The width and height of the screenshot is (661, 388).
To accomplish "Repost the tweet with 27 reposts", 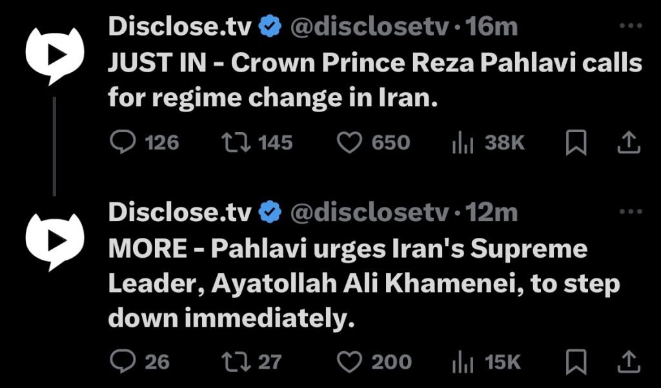I will pos(236,362).
